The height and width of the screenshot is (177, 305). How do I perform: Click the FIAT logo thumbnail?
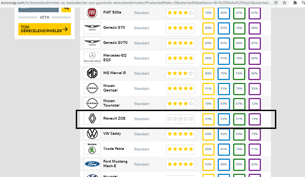coord(92,13)
